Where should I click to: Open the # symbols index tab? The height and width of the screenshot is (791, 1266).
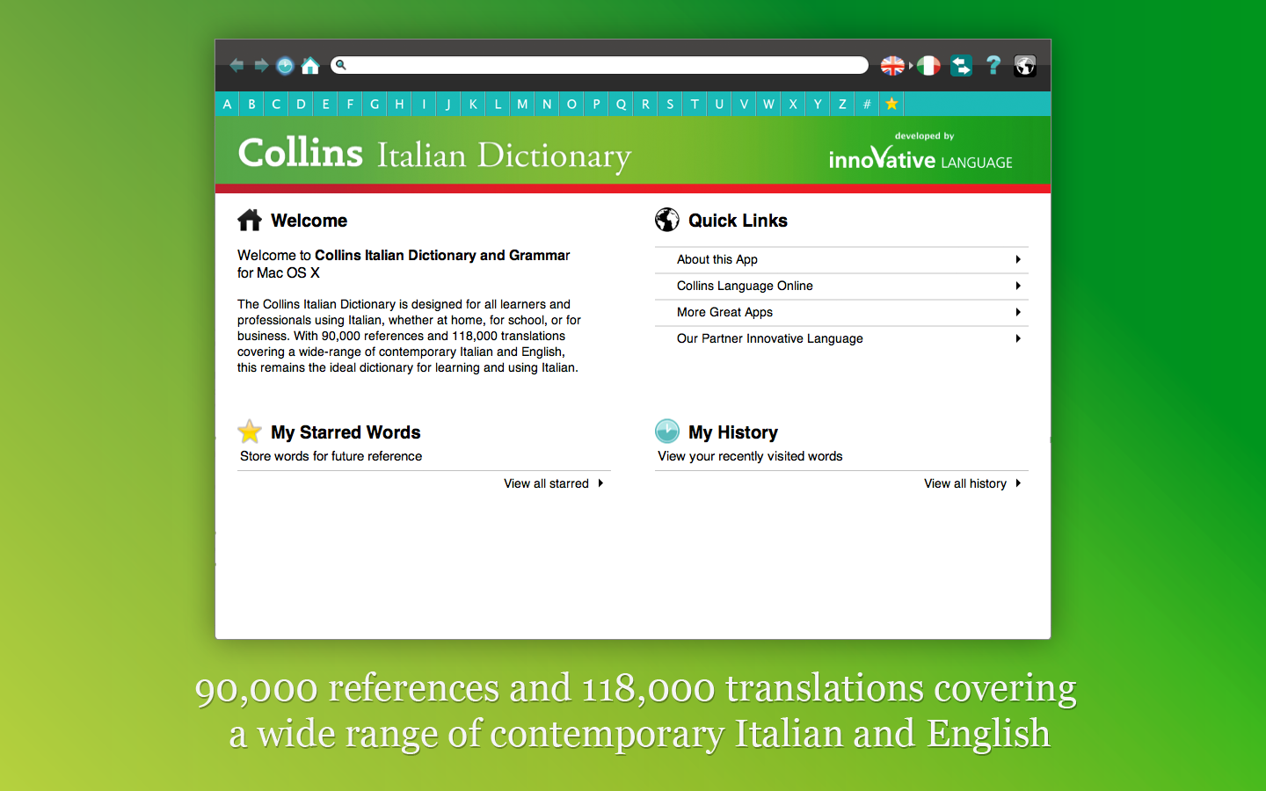(x=867, y=104)
